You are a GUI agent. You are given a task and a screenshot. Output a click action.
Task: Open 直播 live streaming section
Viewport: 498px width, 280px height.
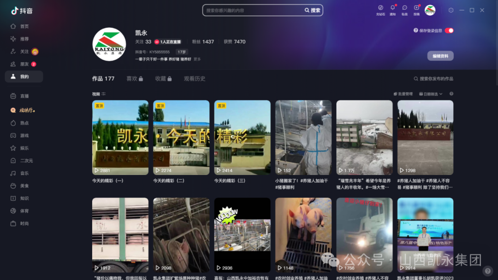point(20,96)
